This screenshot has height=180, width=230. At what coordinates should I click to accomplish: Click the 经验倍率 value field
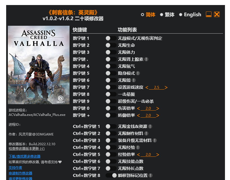click(148, 155)
